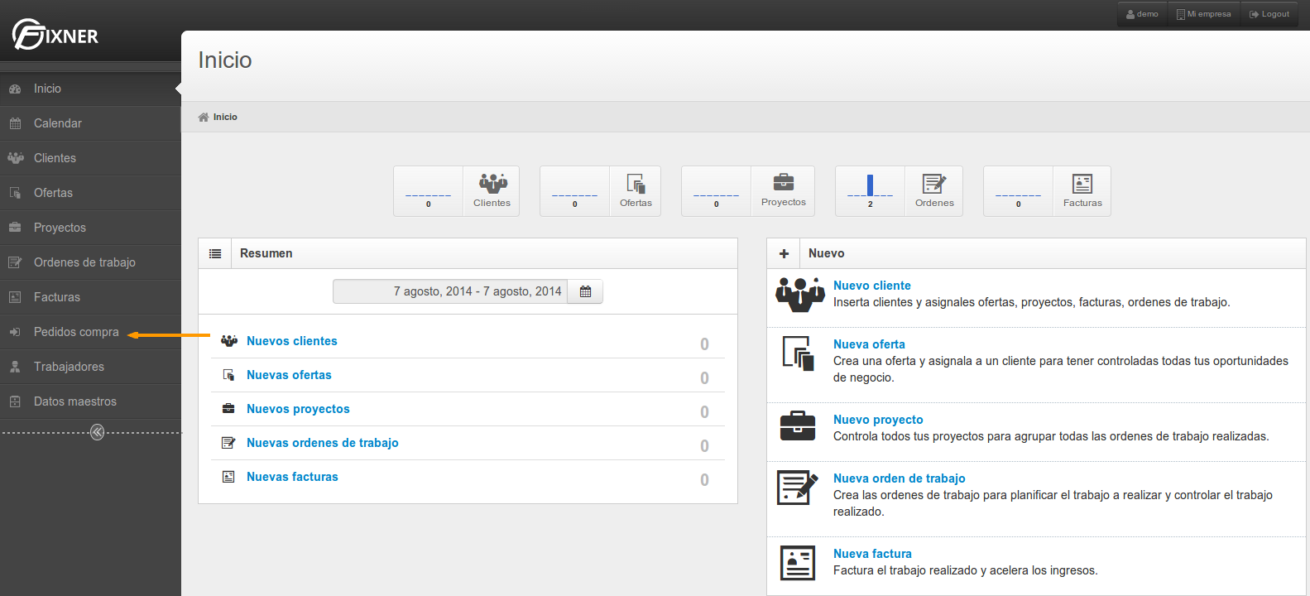Click the date range field 7 agosto, 2014
The width and height of the screenshot is (1310, 596).
(450, 291)
